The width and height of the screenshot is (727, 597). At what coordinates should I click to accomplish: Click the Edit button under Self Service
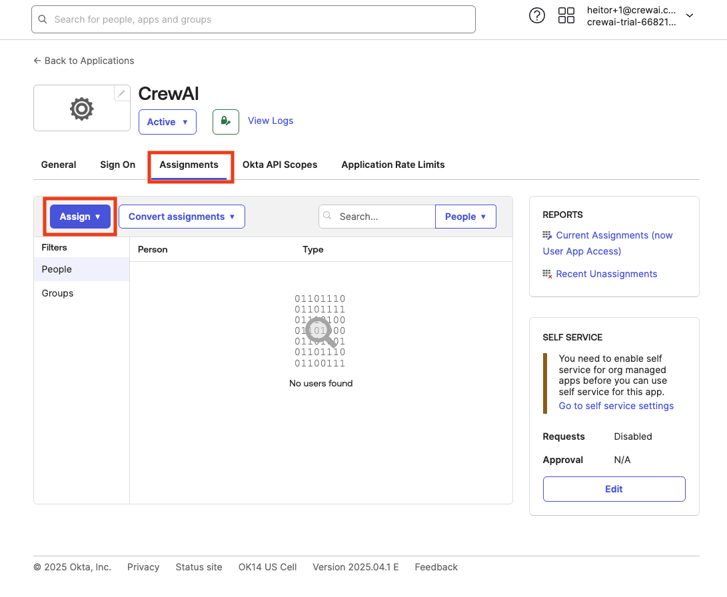pos(613,488)
